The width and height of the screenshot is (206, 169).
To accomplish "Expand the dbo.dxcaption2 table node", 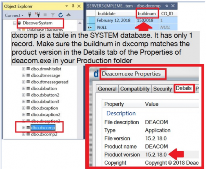I will [24, 115].
